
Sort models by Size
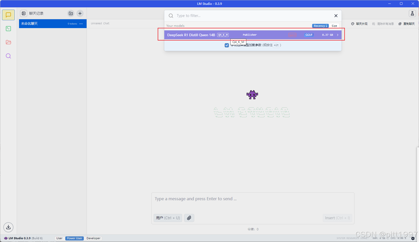coord(334,26)
